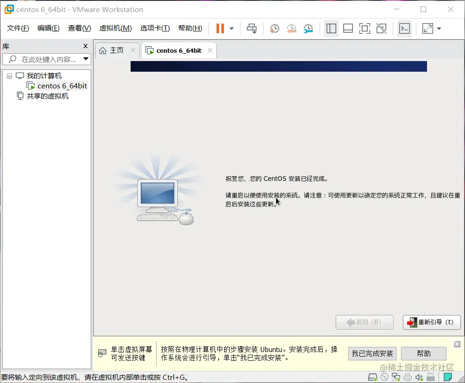The image size is (465, 383).
Task: Click the status bar window resize grip
Action: tap(461, 378)
